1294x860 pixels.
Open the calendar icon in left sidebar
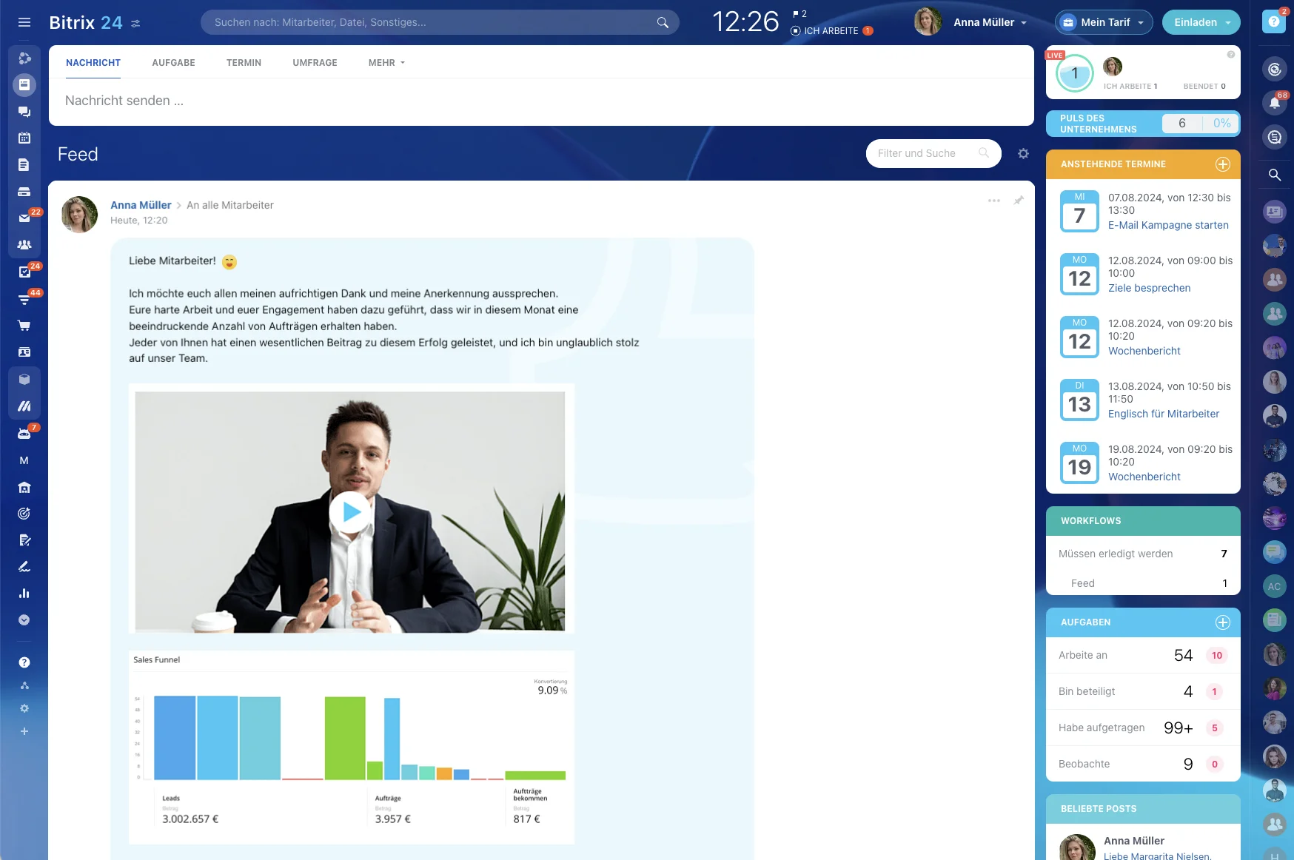[24, 138]
